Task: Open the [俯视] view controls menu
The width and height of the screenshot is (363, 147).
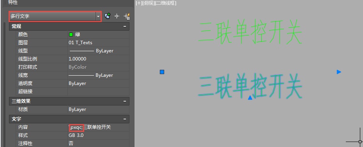Action: [149, 3]
